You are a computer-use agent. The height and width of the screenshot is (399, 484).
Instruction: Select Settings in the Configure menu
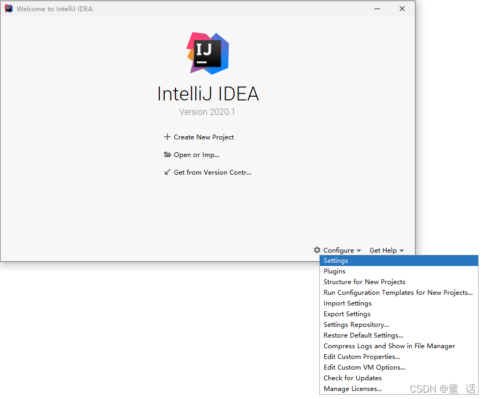point(399,261)
